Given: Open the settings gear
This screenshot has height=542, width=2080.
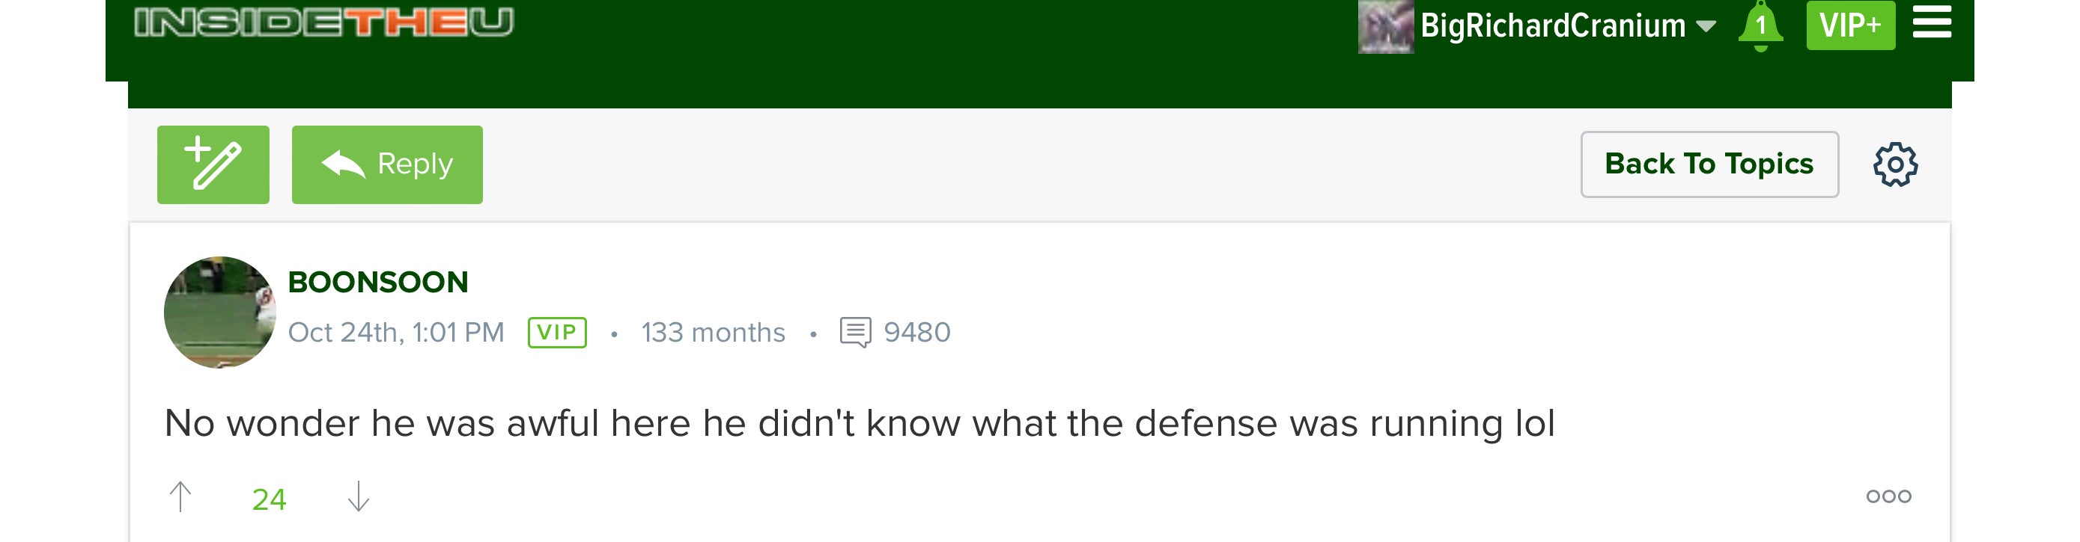Looking at the screenshot, I should (x=1896, y=163).
